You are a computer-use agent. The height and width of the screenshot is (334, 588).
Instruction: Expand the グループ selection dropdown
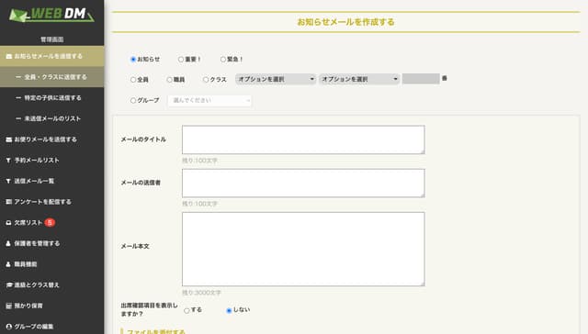coord(209,100)
